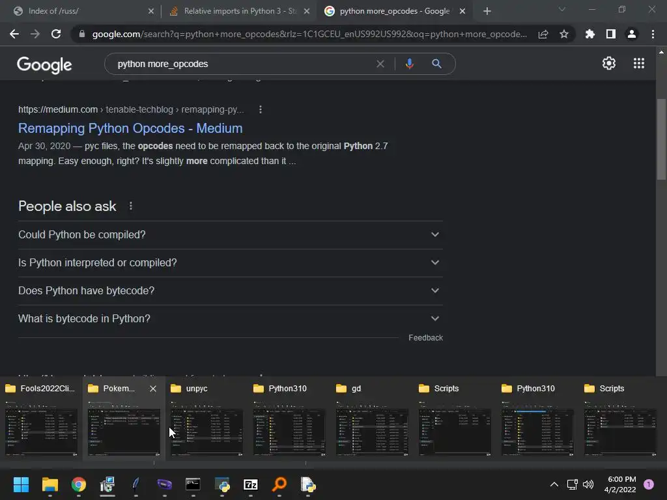Screen dimensions: 667x500
Task: Expand "Is Python interpreted or compiled?"
Action: point(231,263)
